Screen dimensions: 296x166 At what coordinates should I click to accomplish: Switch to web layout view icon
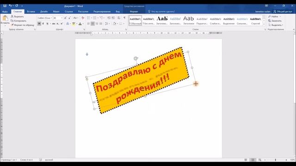tap(260, 160)
